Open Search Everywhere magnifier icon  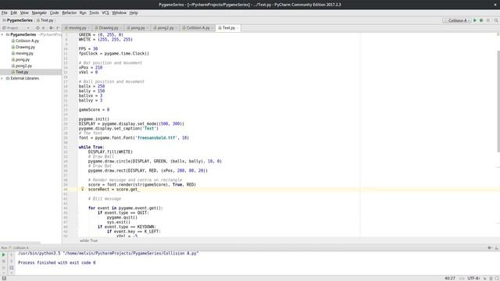tap(496, 20)
